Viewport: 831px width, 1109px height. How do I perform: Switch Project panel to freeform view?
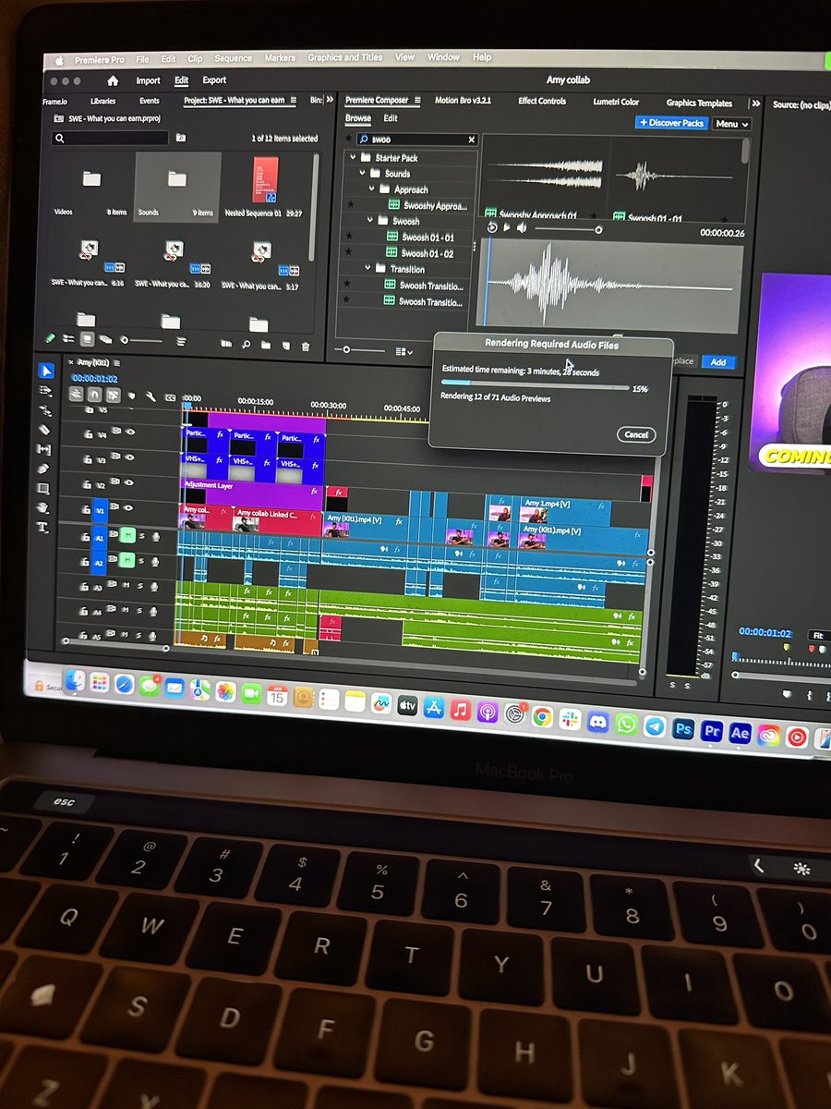106,339
